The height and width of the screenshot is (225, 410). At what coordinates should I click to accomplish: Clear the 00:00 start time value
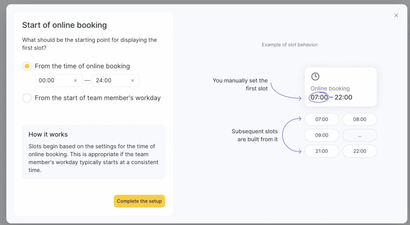[75, 80]
